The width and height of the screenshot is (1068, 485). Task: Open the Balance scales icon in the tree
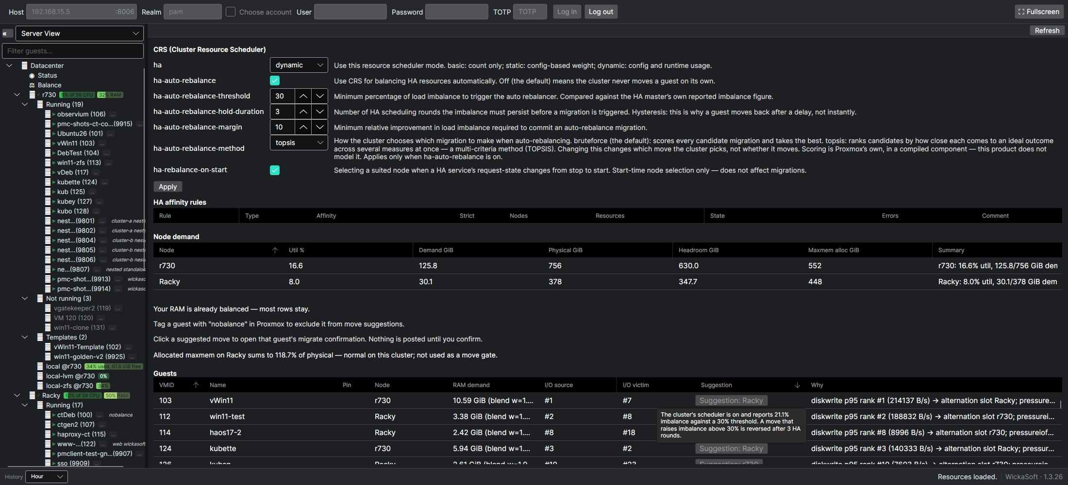click(x=32, y=85)
